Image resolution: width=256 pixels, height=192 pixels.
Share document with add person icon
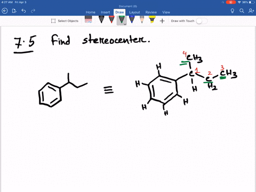coord(251,11)
